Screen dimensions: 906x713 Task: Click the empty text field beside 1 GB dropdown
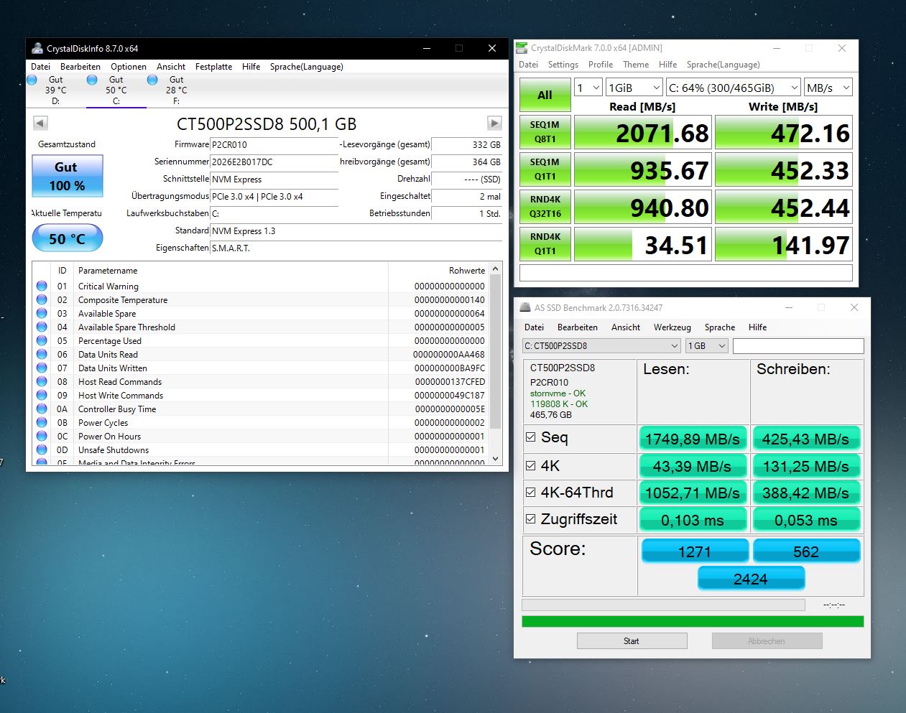click(x=798, y=345)
